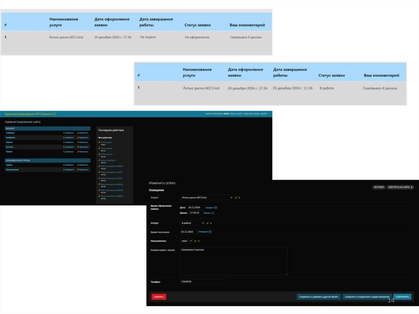Click Изменить in the Categorys row
The image size is (419, 314).
[x=83, y=133]
